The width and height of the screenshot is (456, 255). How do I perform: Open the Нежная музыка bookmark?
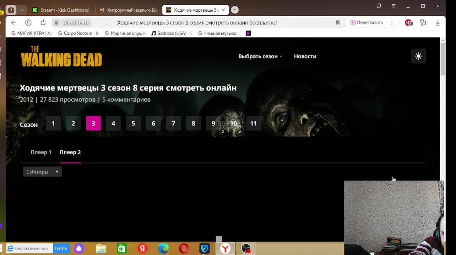[x=219, y=33]
